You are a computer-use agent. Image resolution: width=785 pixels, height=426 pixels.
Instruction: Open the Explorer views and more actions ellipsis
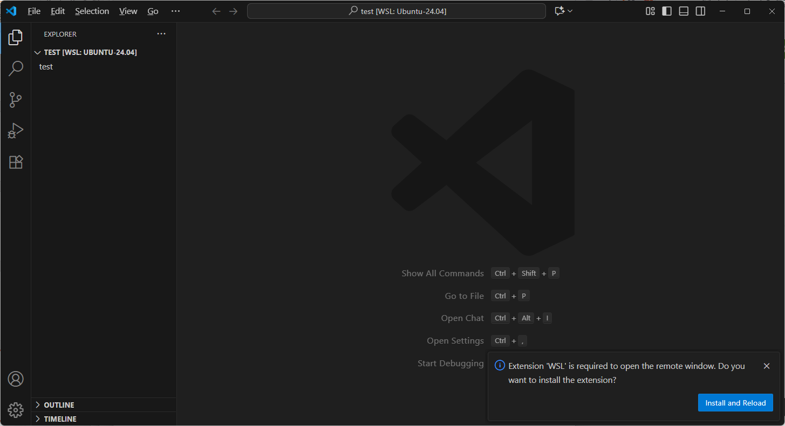pyautogui.click(x=161, y=34)
